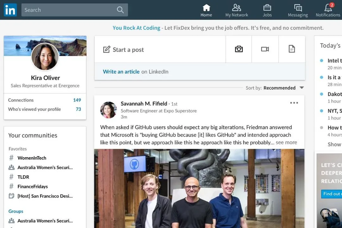This screenshot has width=342, height=228.
Task: Click group icon in Favorites list
Action: pos(11,167)
